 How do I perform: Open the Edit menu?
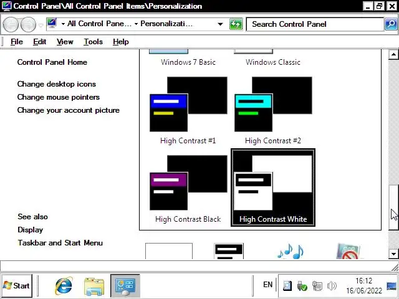click(x=39, y=42)
